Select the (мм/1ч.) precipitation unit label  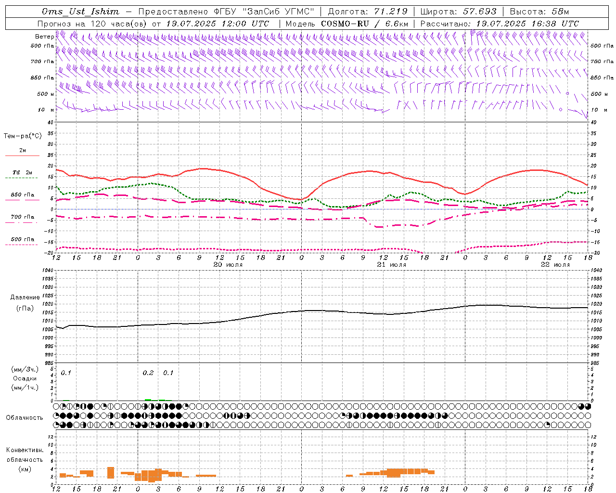coord(25,388)
